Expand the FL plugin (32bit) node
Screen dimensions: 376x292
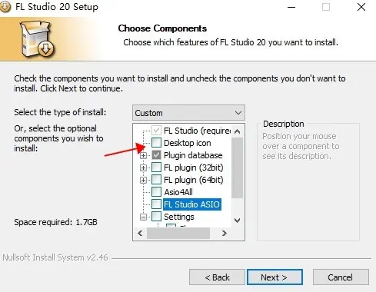144,168
